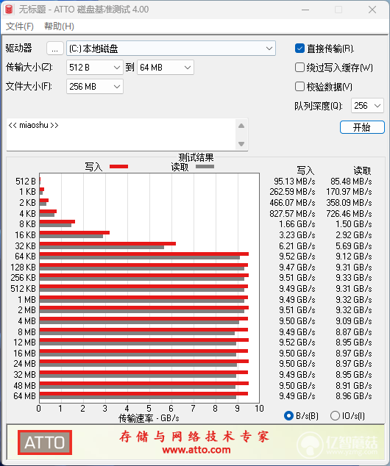Select the IO/s radio button

(x=335, y=415)
